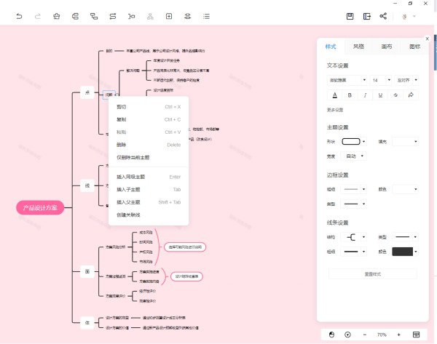The image size is (437, 344).
Task: Open the line structure dropdown
Action: (x=354, y=237)
